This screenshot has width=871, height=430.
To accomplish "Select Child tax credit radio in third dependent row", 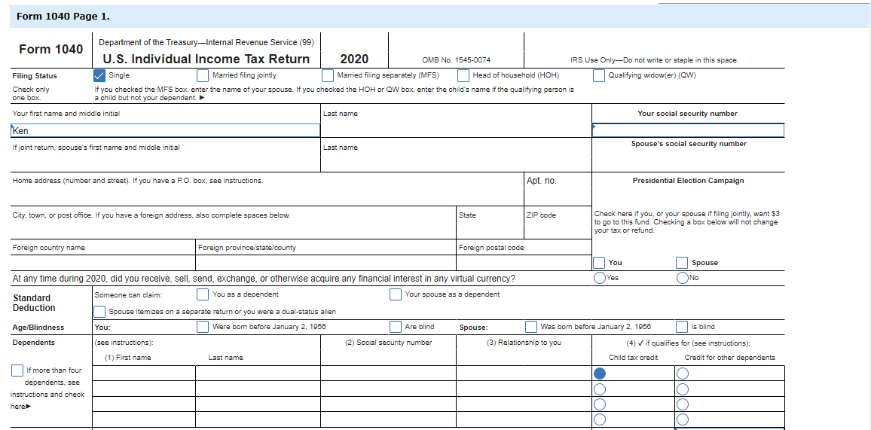I will click(599, 404).
